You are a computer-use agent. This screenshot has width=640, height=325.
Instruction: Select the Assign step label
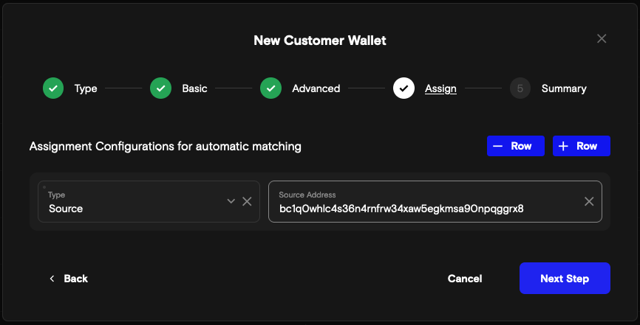point(440,88)
